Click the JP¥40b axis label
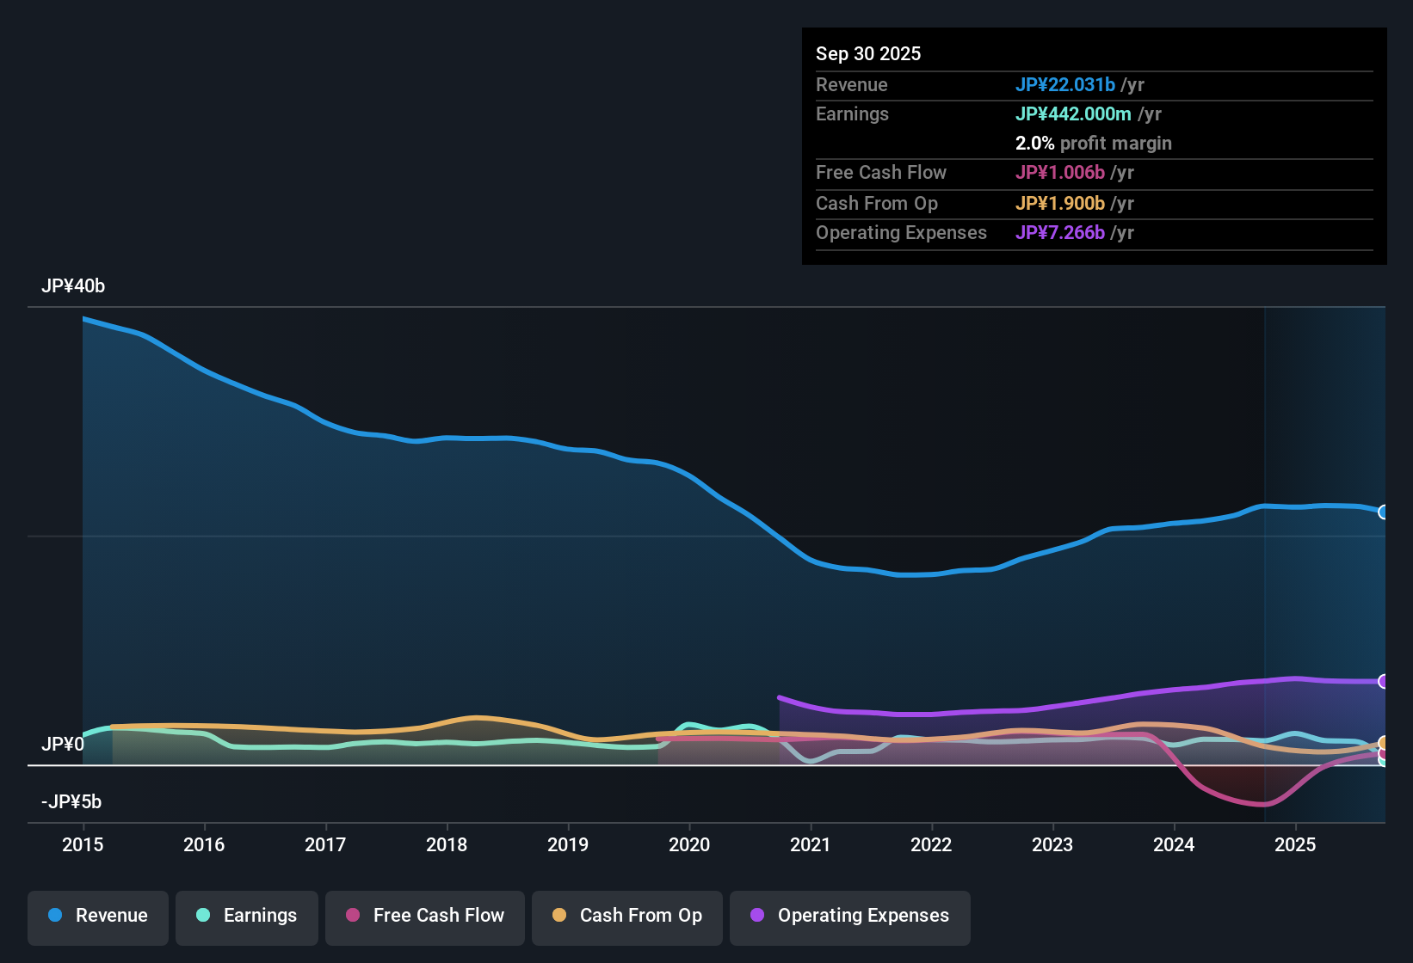 (74, 285)
